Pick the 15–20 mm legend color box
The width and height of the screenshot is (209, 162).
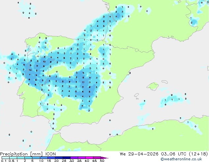[x=51, y=158]
